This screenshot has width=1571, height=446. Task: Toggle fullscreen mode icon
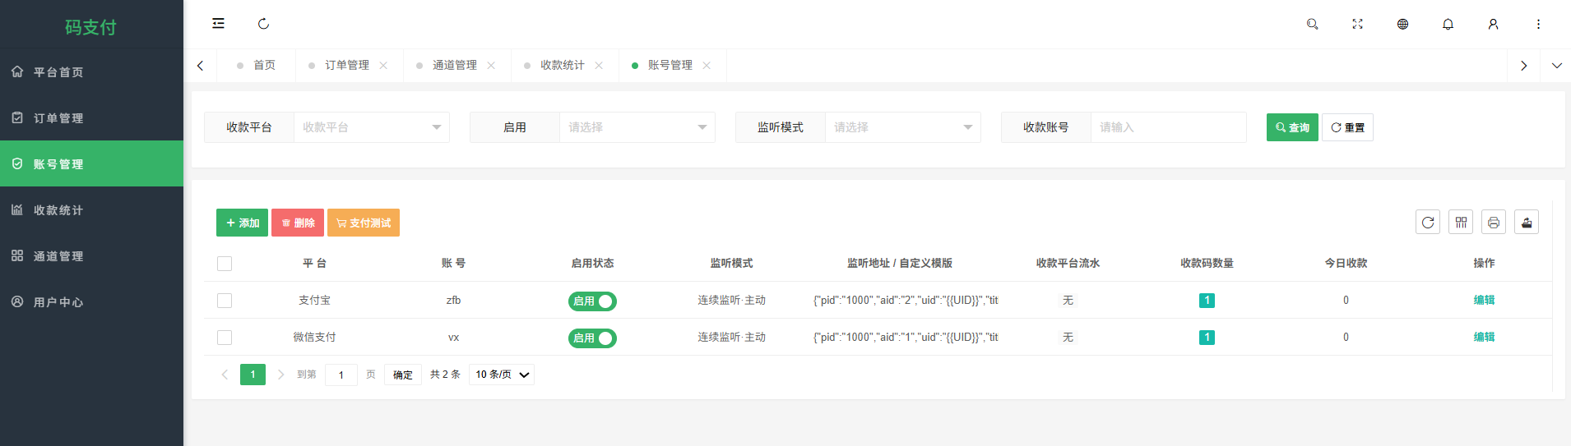pyautogui.click(x=1357, y=24)
